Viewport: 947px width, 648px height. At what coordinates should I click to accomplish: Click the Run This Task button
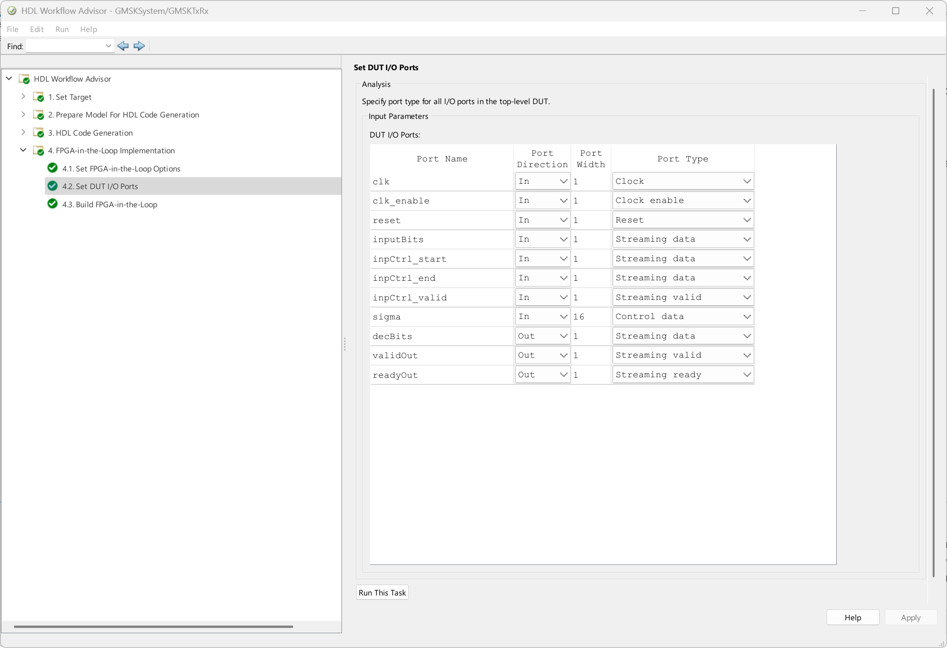[x=382, y=593]
